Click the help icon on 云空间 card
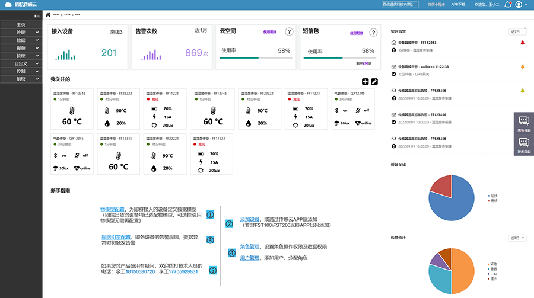534x298 pixels. 289,32
